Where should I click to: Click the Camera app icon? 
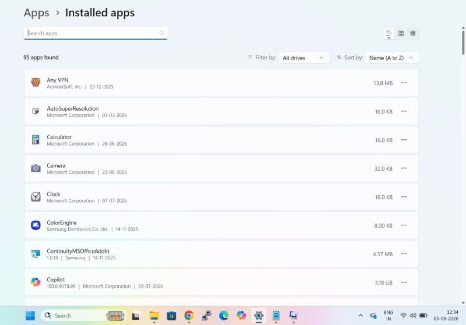35,168
